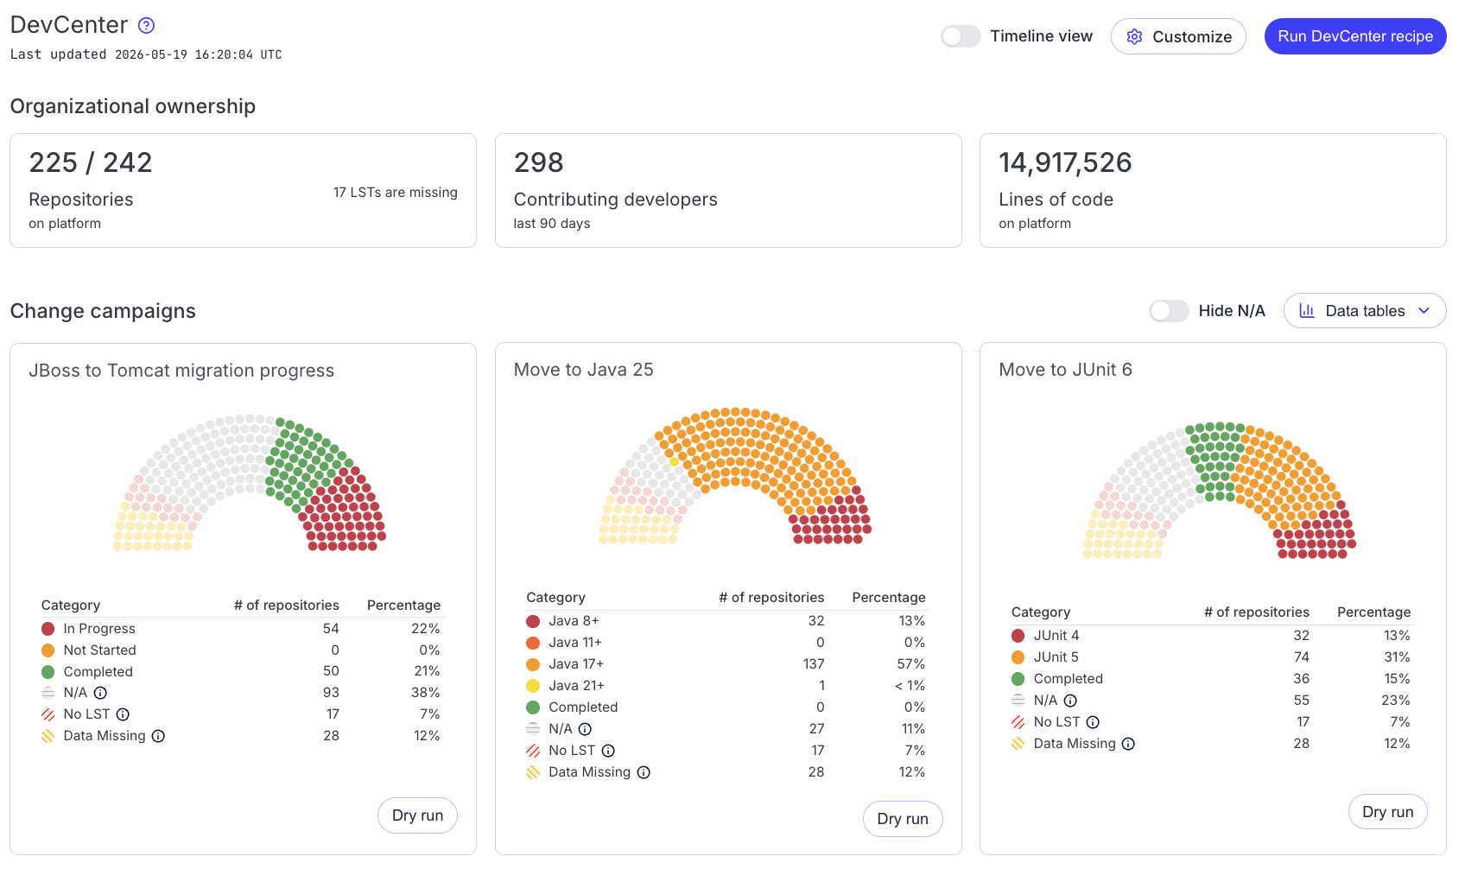This screenshot has height=869, width=1465.
Task: Click the '17 LSTs are missing' text
Action: click(x=396, y=193)
